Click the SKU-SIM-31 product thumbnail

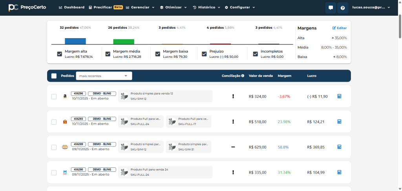coord(172,147)
